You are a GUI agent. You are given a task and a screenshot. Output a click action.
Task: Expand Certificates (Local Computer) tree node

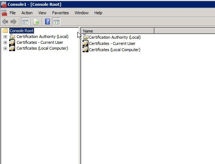pos(5,48)
